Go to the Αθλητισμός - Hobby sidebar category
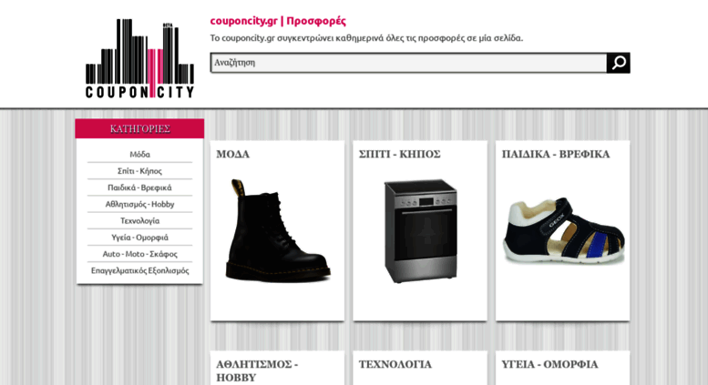 coord(140,204)
